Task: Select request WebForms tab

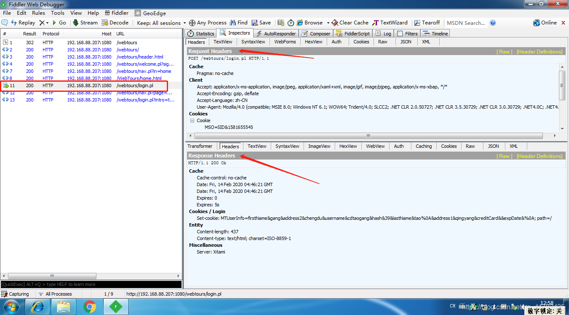Action: coord(285,42)
